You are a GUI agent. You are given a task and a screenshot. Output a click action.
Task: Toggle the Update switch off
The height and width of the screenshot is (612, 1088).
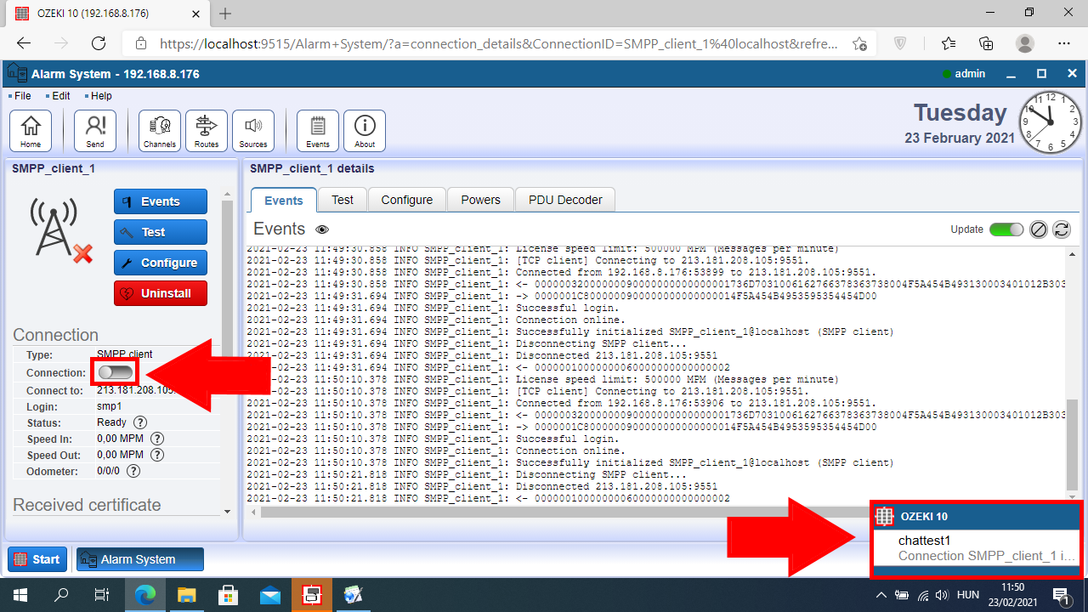tap(1006, 229)
